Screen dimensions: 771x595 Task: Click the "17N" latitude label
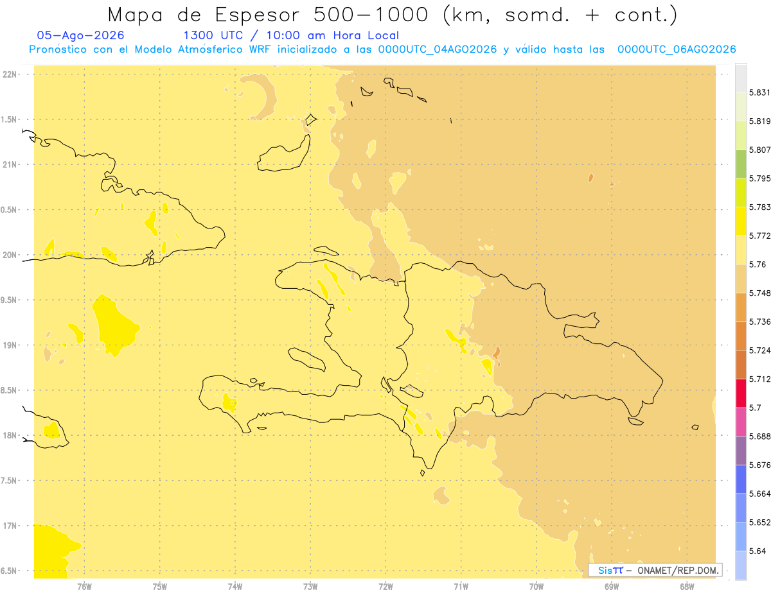click(10, 526)
